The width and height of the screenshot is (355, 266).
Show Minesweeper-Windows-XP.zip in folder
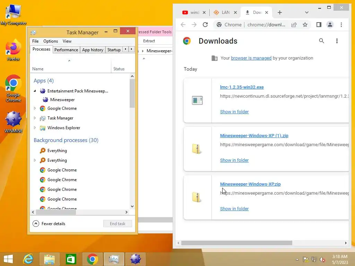click(234, 209)
